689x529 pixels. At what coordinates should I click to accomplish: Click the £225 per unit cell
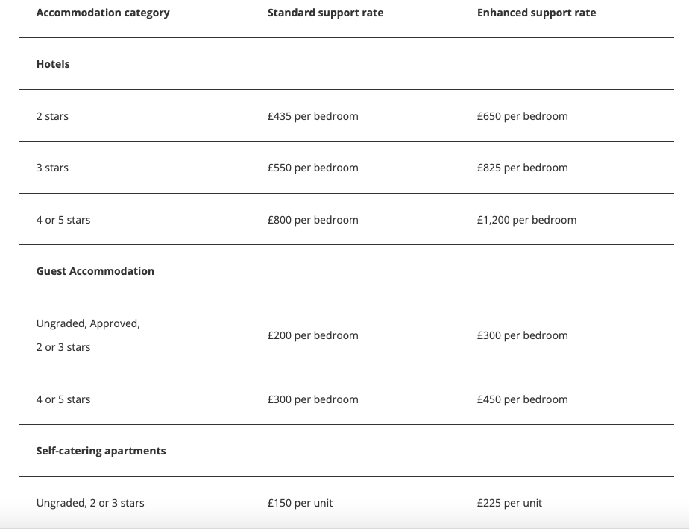click(510, 503)
